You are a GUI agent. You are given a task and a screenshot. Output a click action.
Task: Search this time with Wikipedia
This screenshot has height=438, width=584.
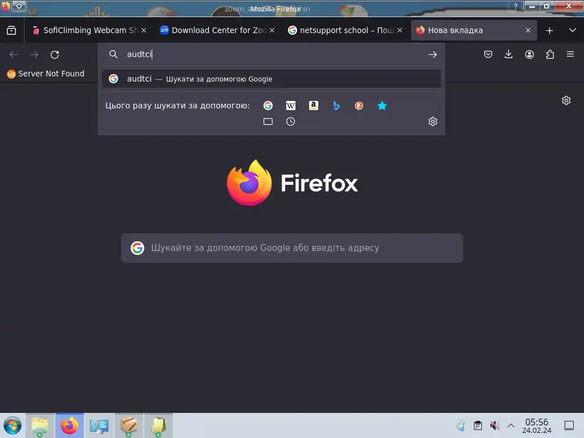(x=291, y=106)
